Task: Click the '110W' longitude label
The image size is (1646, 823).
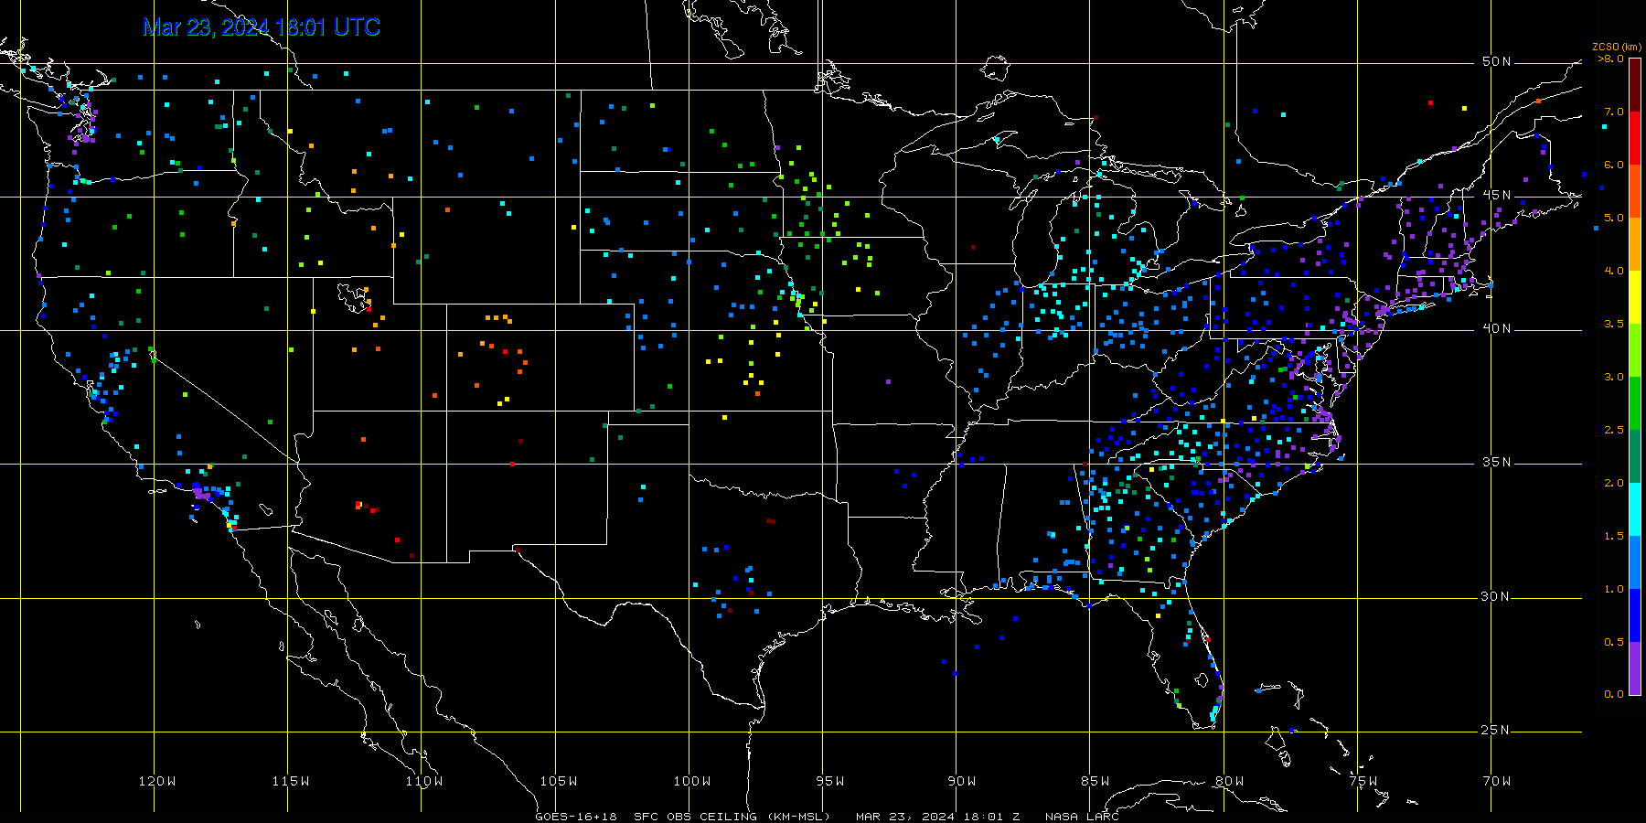Action: coord(424,781)
